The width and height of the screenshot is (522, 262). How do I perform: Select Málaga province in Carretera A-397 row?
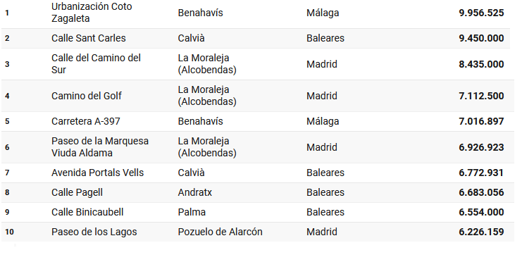(x=323, y=121)
